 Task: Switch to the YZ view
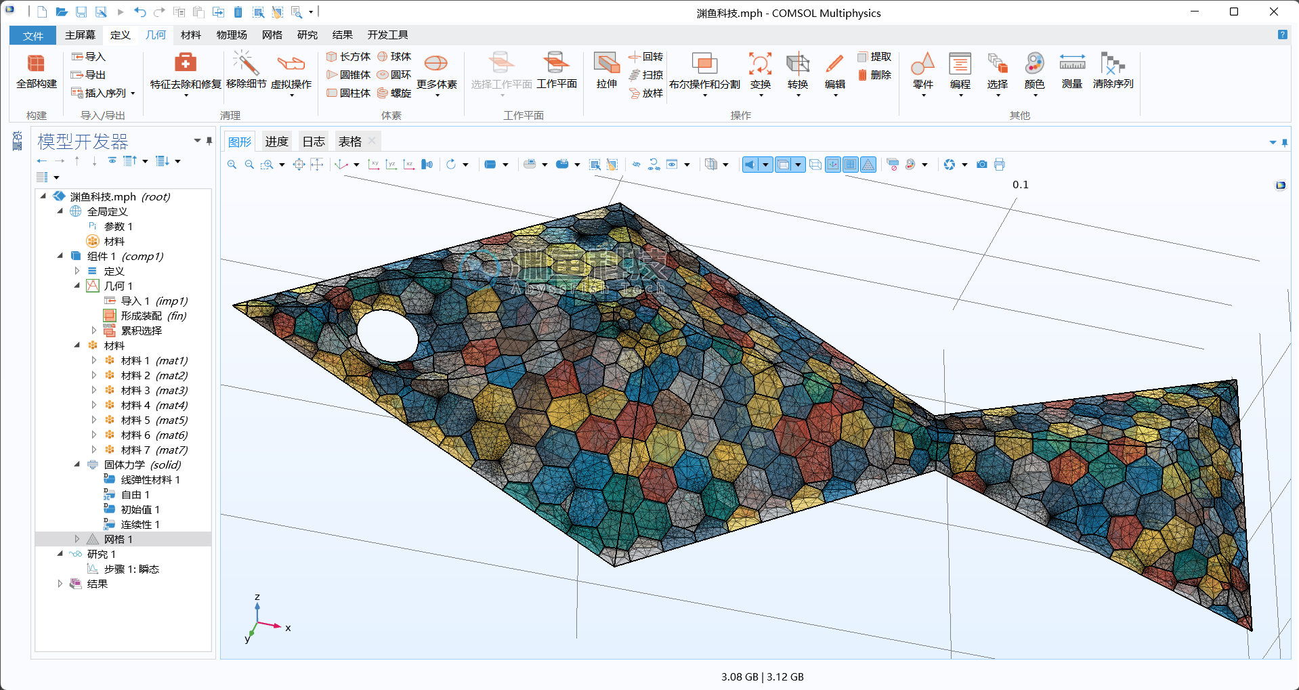391,165
